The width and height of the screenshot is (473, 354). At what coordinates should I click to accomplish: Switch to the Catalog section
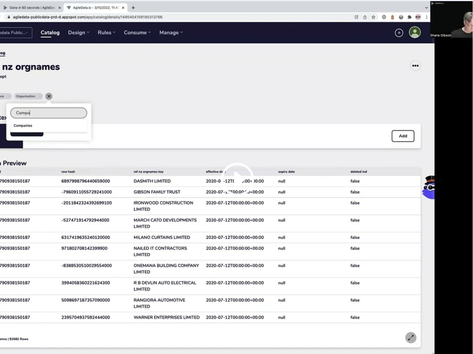50,32
